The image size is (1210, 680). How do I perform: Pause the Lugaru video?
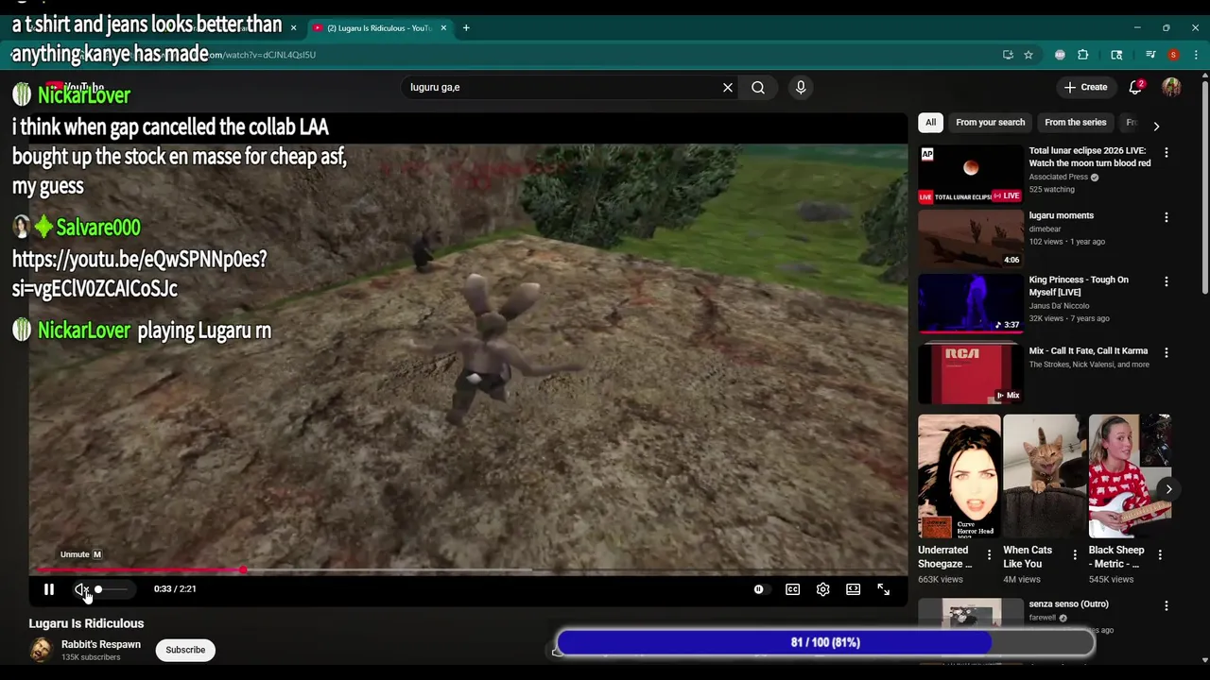click(49, 589)
